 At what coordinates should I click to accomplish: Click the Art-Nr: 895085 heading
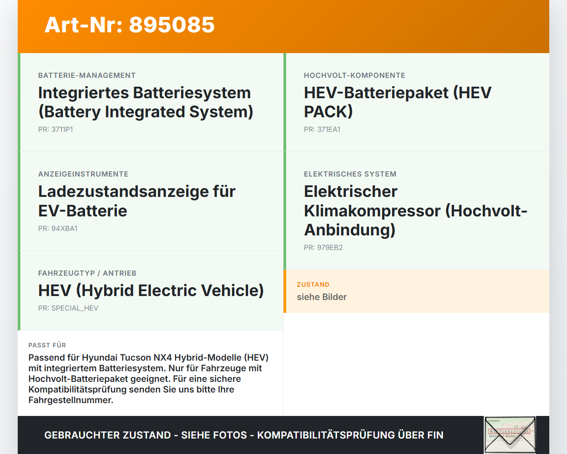pyautogui.click(x=129, y=25)
